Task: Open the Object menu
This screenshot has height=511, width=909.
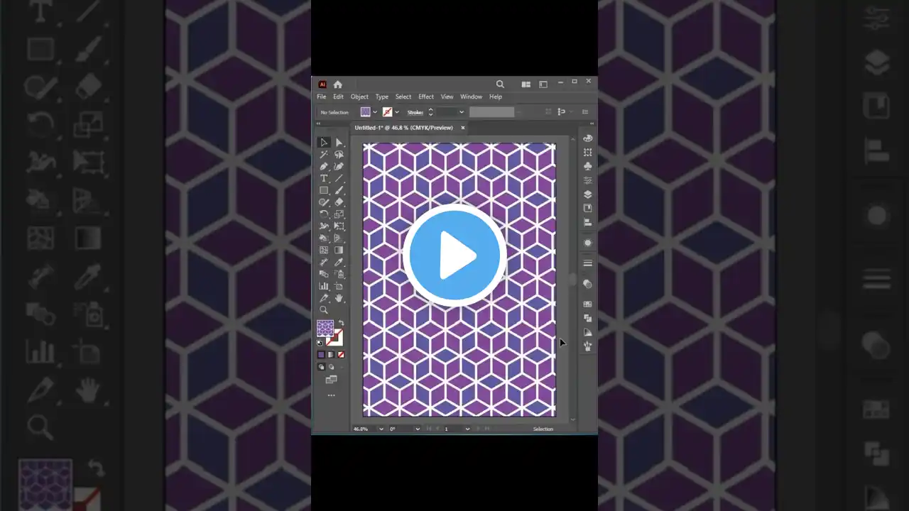Action: 359,97
